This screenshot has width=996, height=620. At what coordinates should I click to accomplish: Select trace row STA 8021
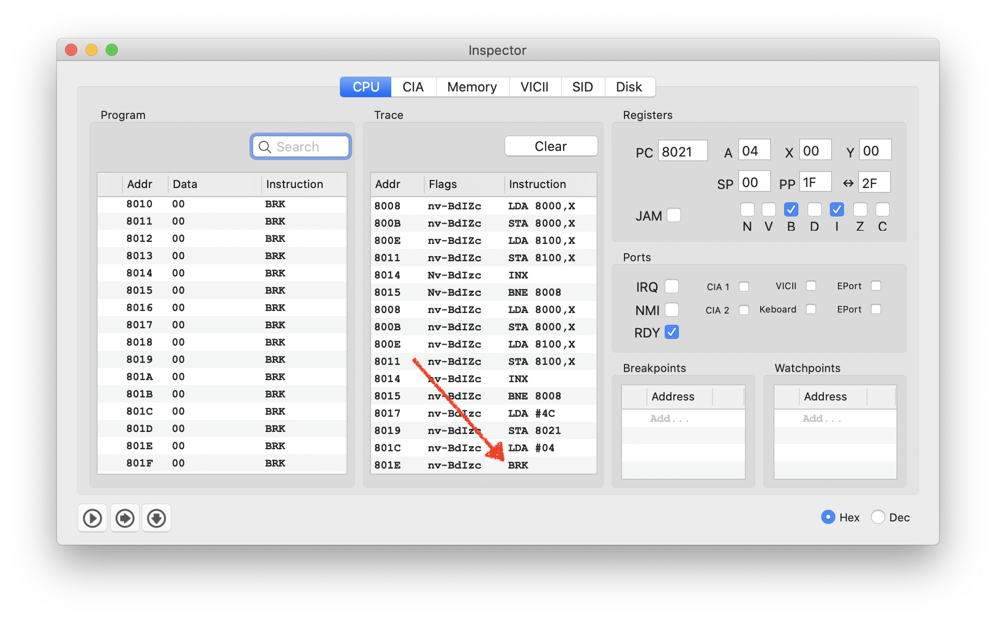point(484,430)
